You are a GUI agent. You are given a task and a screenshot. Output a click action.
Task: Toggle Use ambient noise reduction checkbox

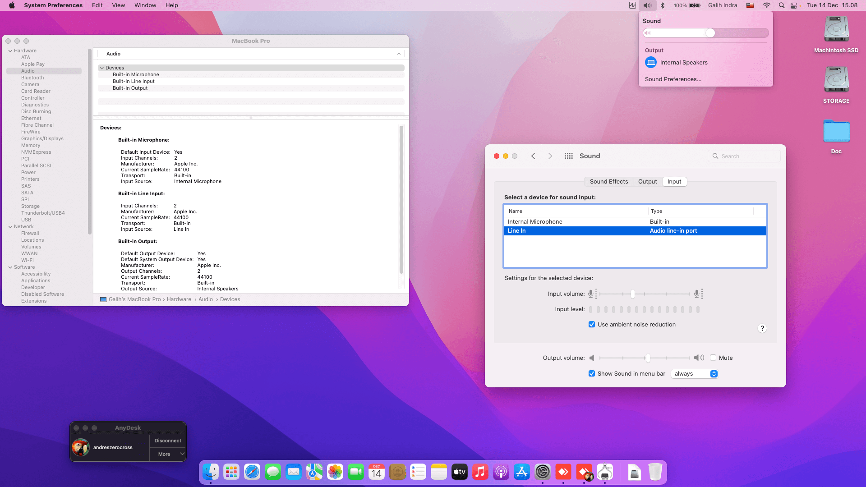pyautogui.click(x=592, y=324)
